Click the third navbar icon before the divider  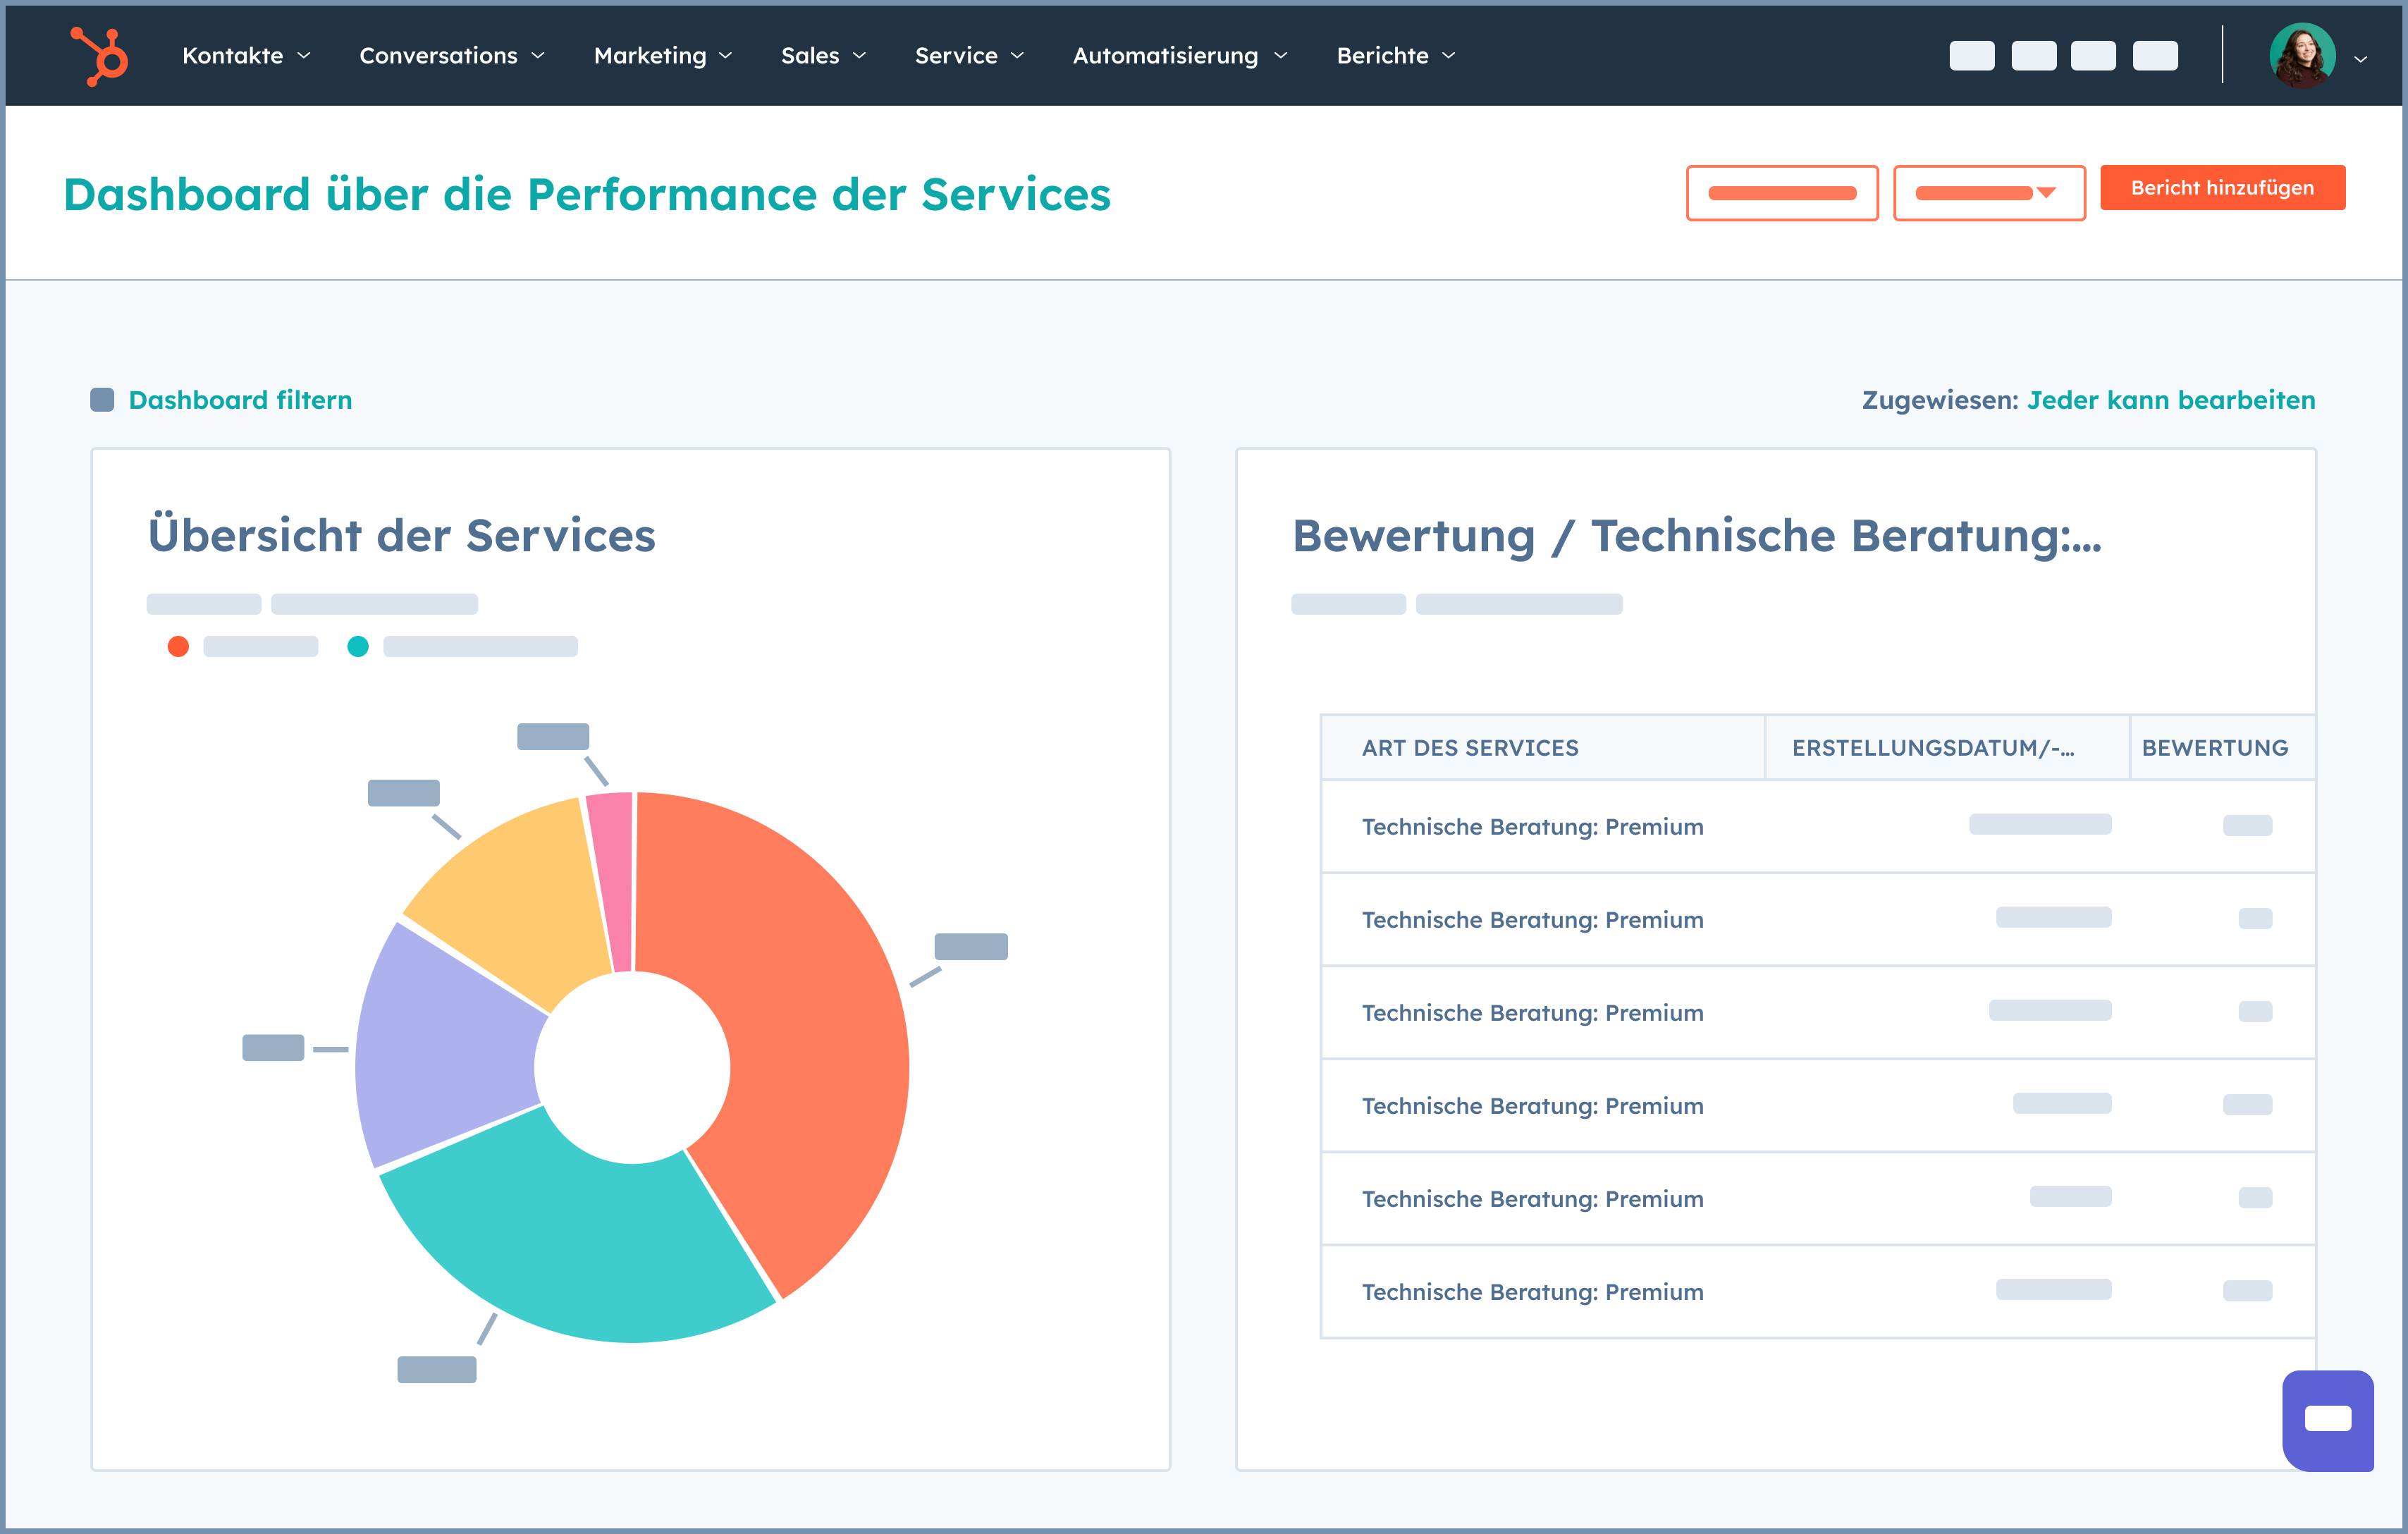pos(2095,56)
